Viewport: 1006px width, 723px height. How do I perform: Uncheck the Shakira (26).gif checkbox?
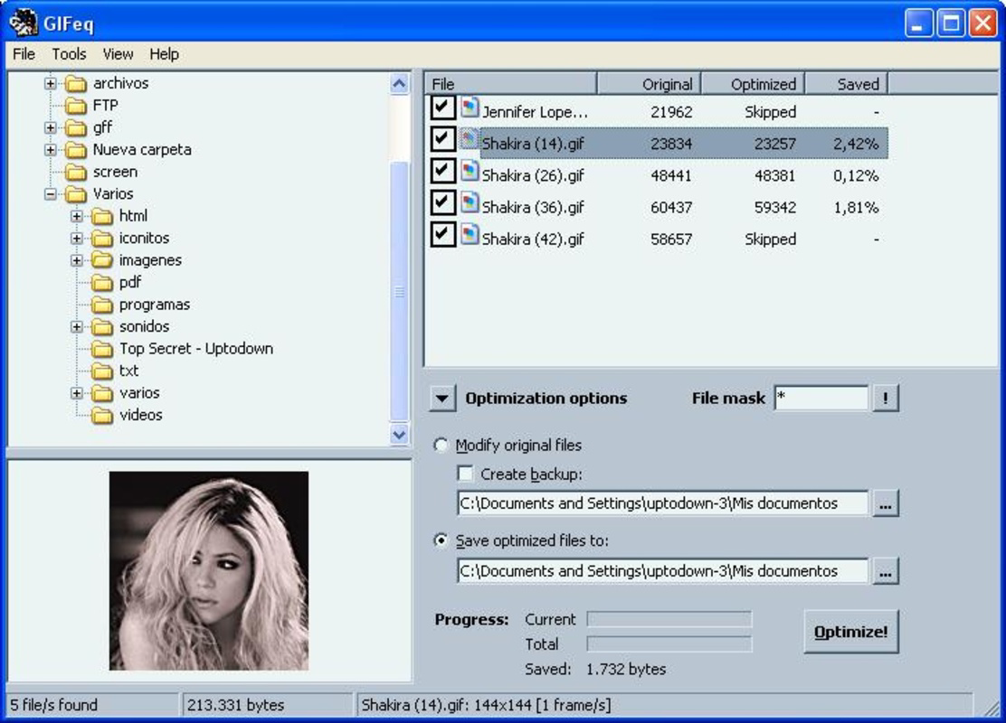tap(442, 171)
